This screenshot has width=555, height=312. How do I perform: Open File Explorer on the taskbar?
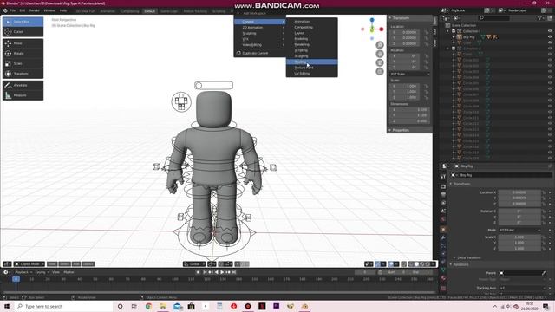(x=163, y=306)
